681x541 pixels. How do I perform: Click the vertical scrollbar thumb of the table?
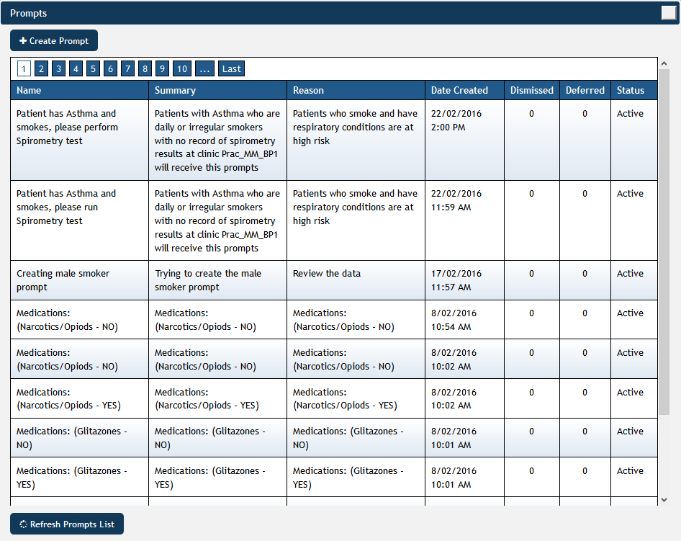pos(664,241)
